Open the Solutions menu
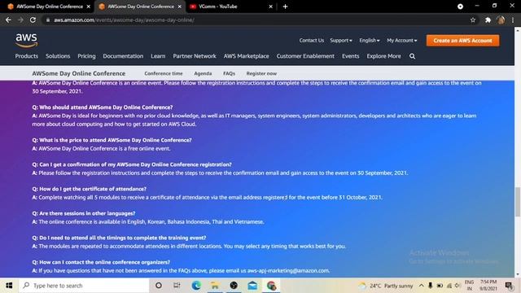This screenshot has width=521, height=293. click(x=58, y=56)
